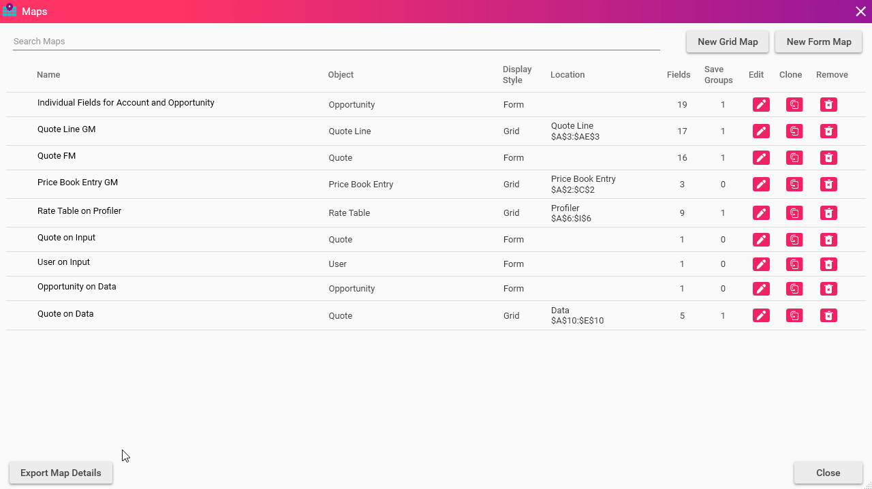This screenshot has height=489, width=872.
Task: Remove the User on Input map
Action: click(x=828, y=264)
